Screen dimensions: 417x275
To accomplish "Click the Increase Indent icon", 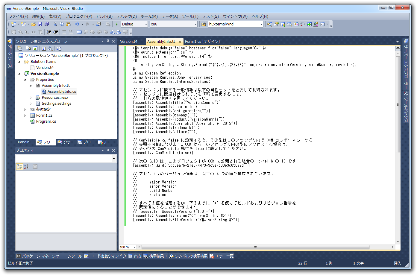I will 56,32.
